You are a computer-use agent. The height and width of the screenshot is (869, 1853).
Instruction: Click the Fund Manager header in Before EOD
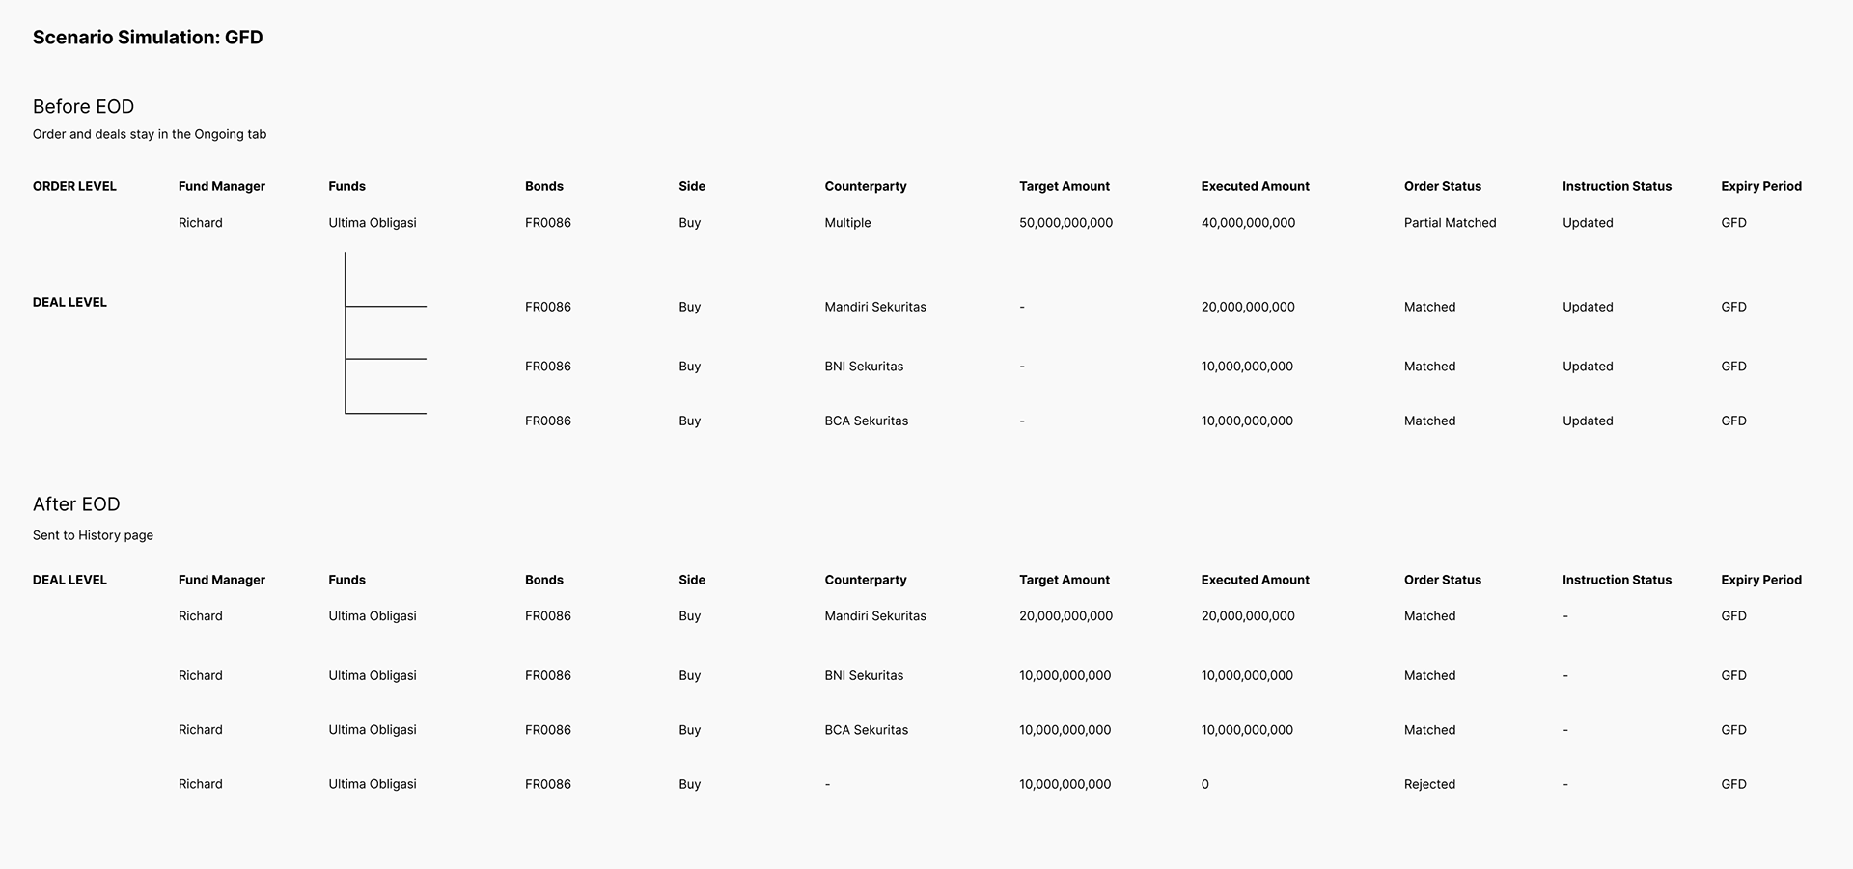(222, 186)
